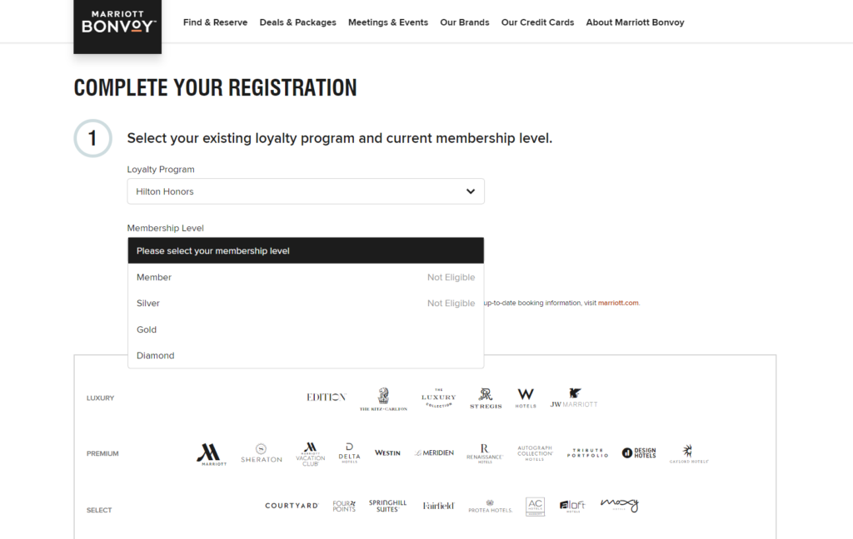Open the Deals & Packages menu
This screenshot has width=853, height=539.
[298, 22]
